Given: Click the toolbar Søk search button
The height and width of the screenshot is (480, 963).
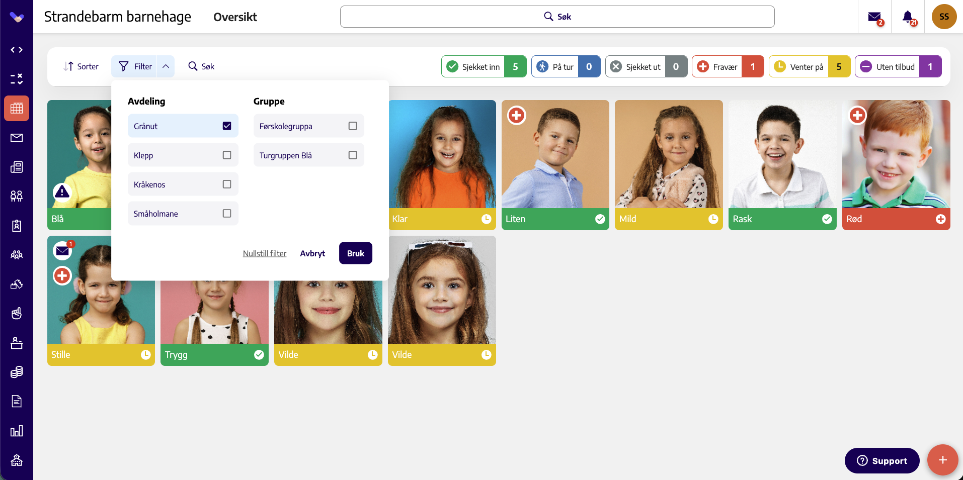Looking at the screenshot, I should coord(201,66).
